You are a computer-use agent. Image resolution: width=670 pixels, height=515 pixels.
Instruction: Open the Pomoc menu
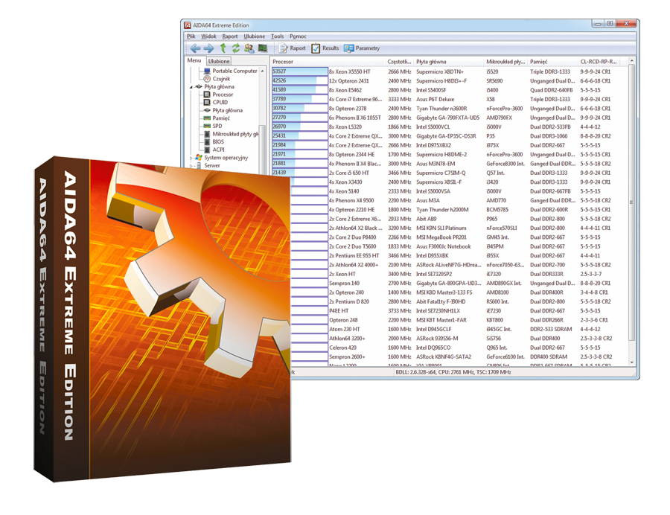tap(298, 36)
